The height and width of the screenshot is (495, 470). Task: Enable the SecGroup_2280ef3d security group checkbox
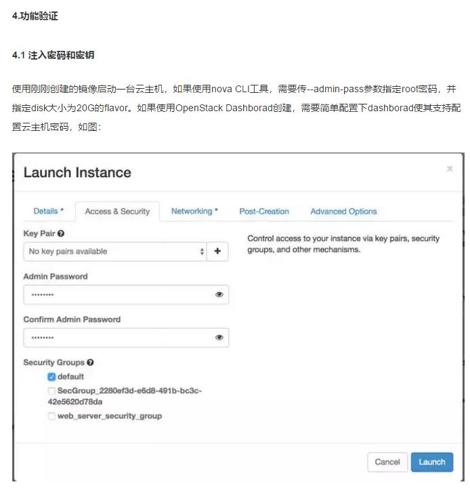coord(51,391)
